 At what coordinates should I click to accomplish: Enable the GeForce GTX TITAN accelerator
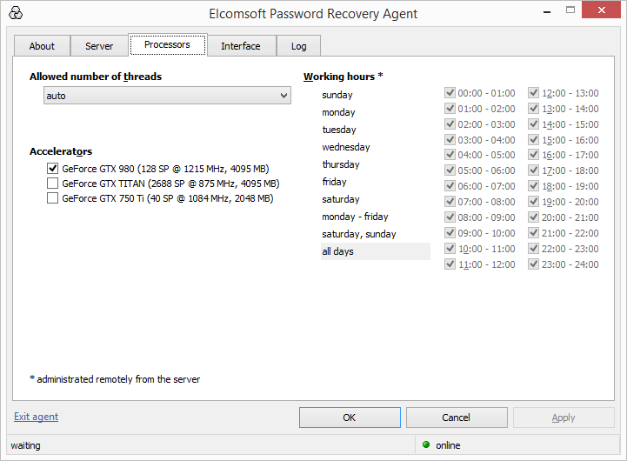[53, 184]
